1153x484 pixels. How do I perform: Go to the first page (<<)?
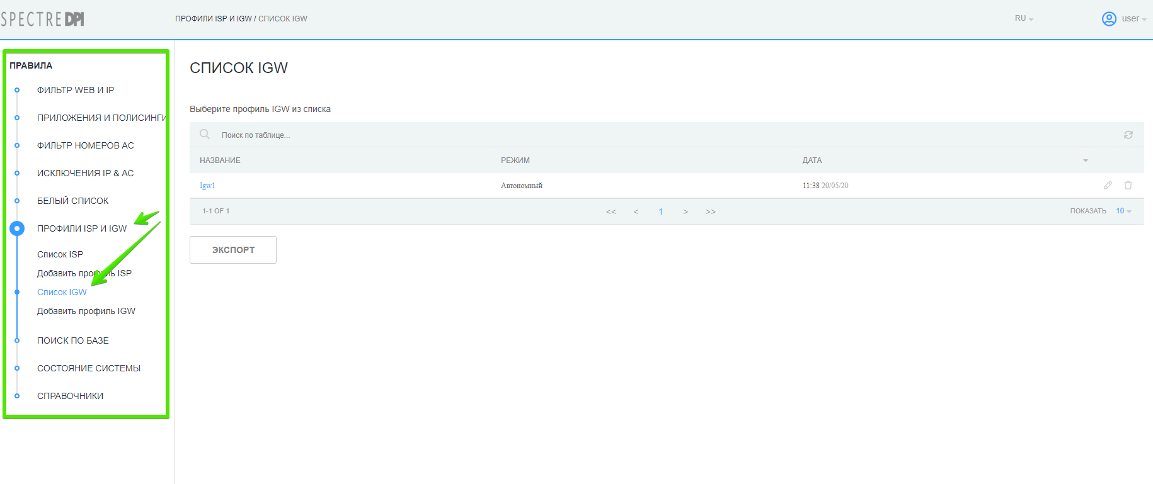[611, 211]
